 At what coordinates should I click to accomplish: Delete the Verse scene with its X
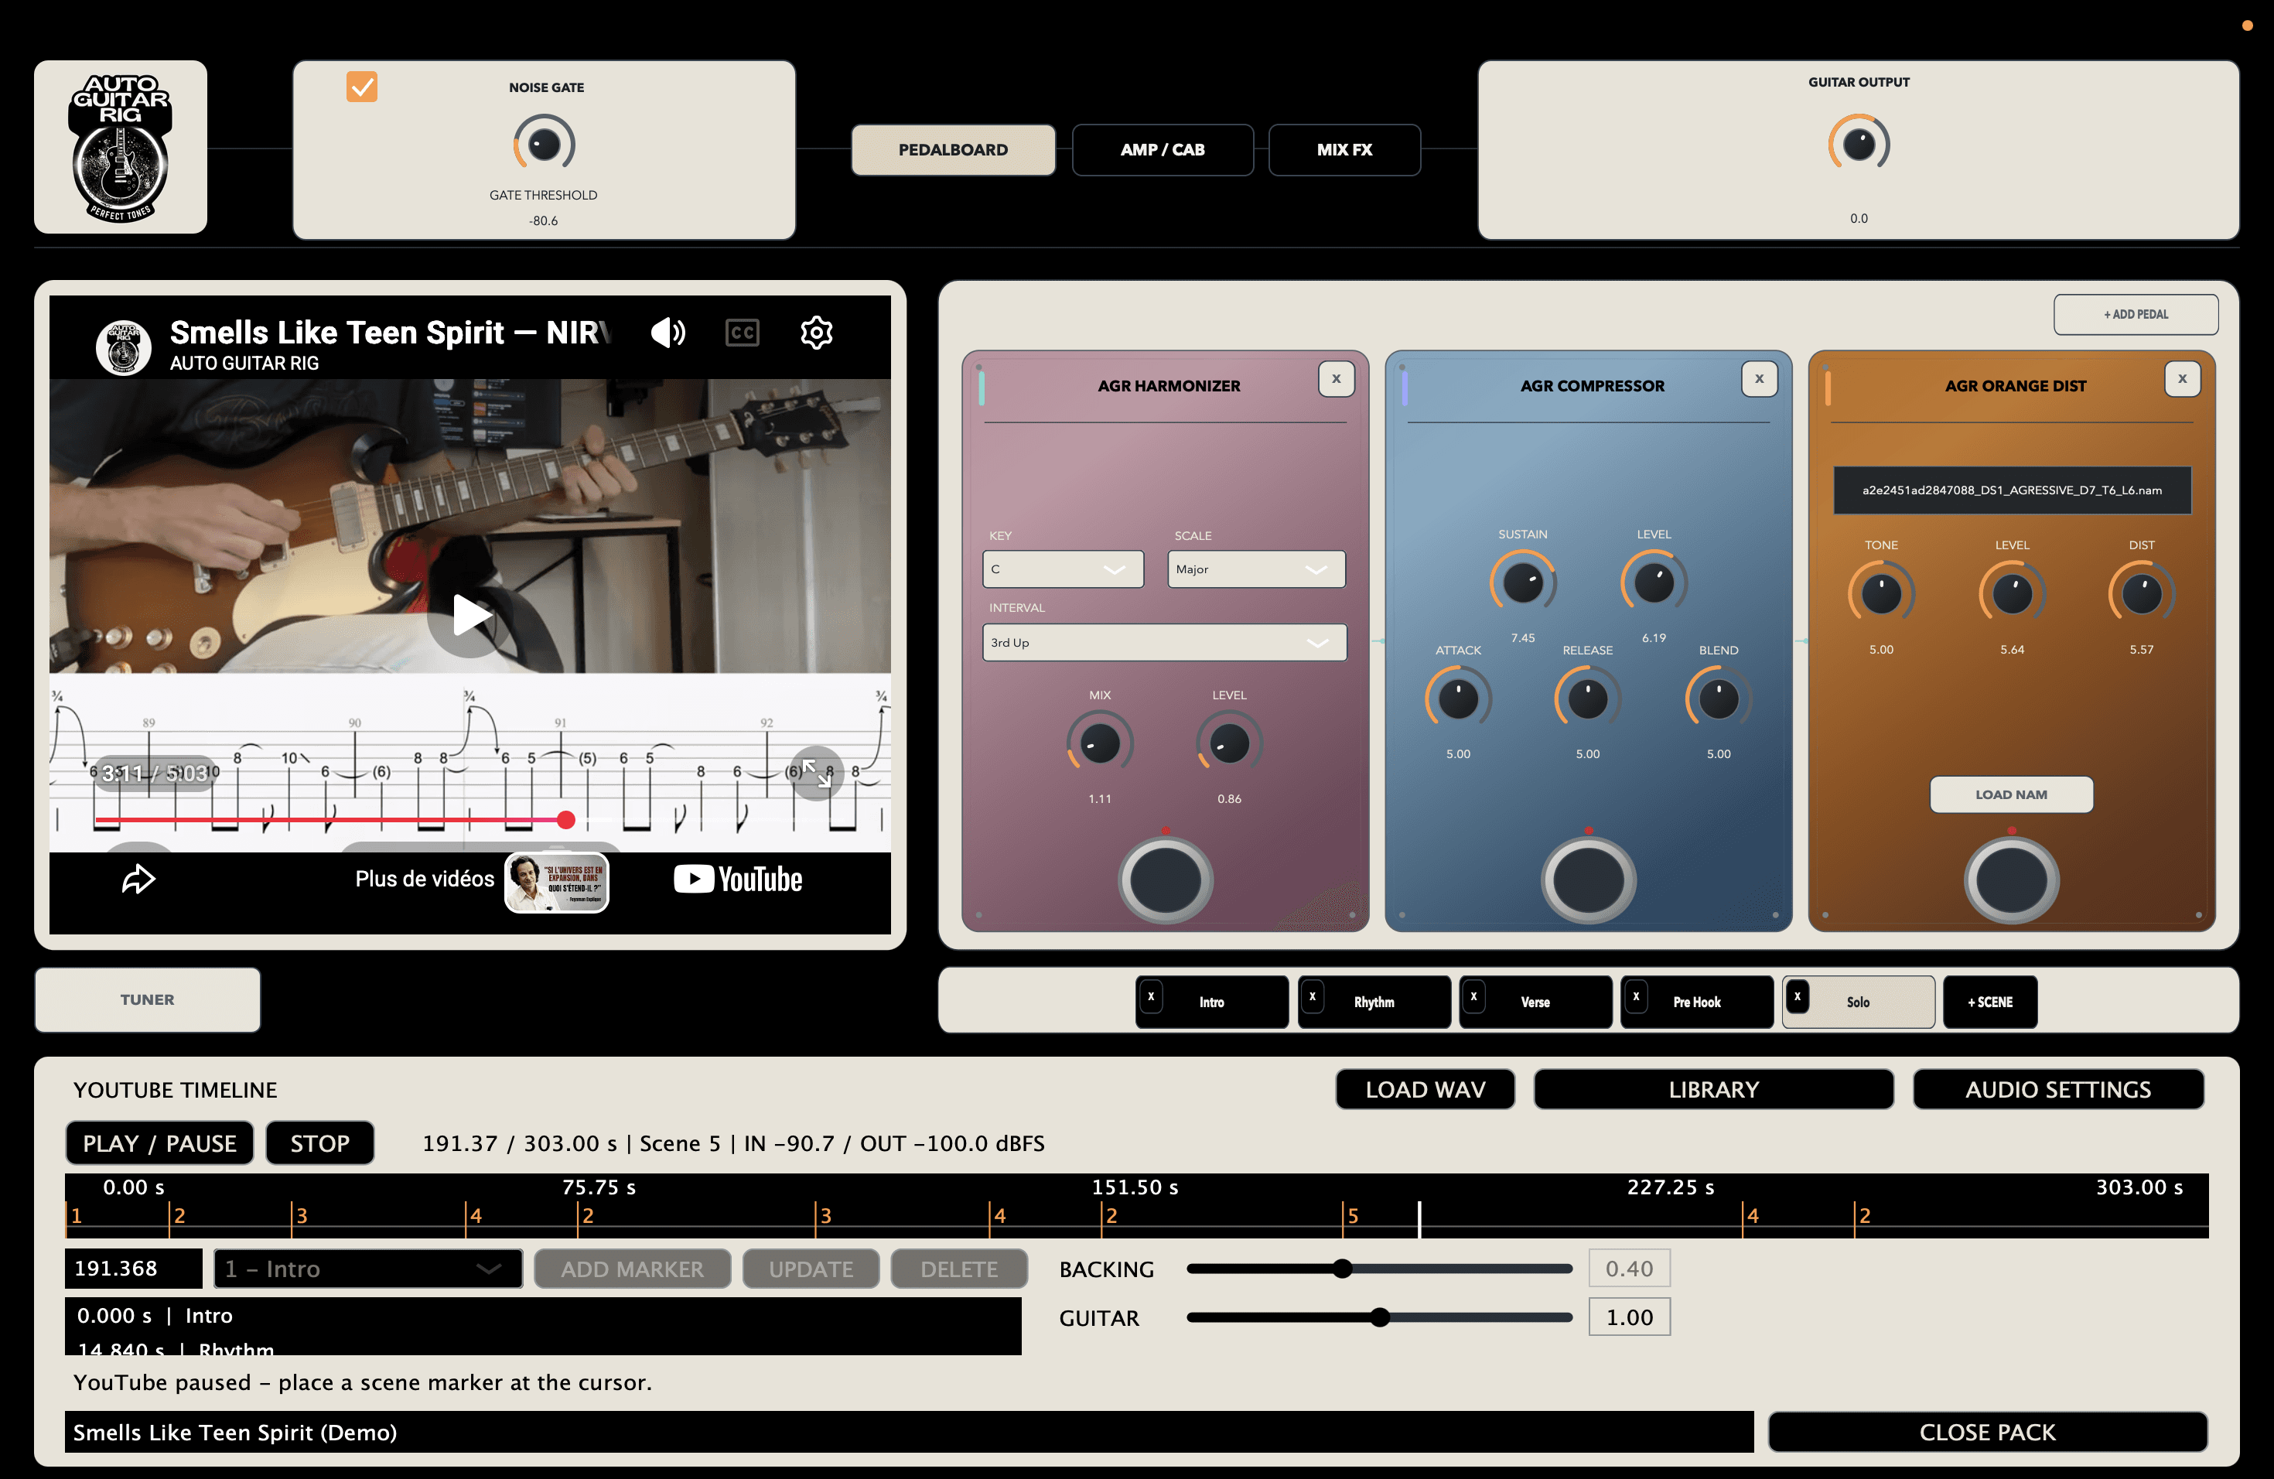click(x=1474, y=996)
